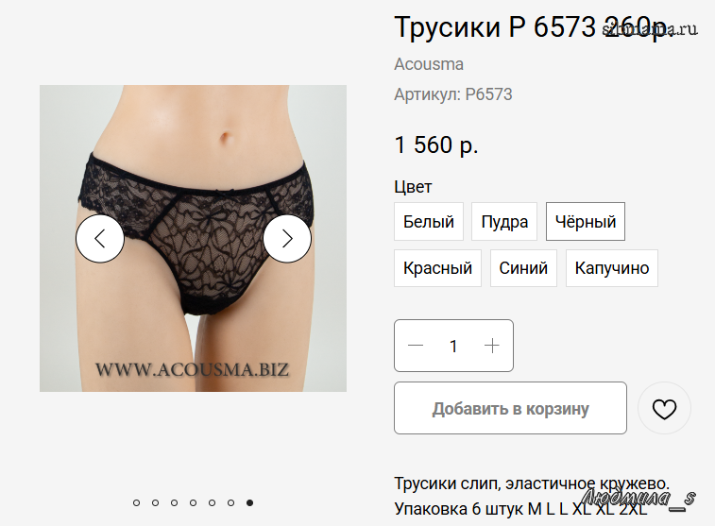This screenshot has width=715, height=526.
Task: Click the quantity input field
Action: 453,346
